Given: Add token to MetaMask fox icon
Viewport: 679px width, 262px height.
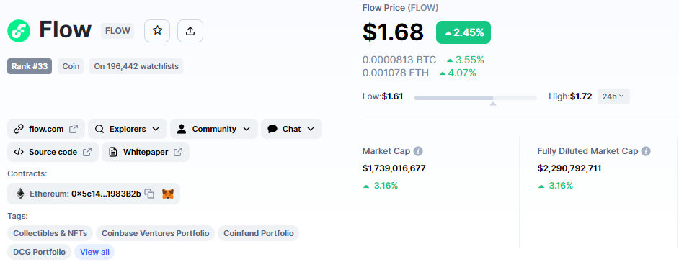Looking at the screenshot, I should (x=167, y=194).
